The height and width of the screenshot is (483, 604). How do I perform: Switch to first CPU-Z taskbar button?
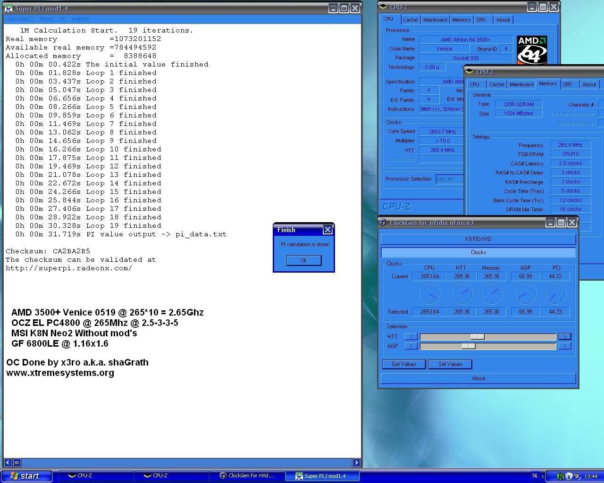[95, 476]
